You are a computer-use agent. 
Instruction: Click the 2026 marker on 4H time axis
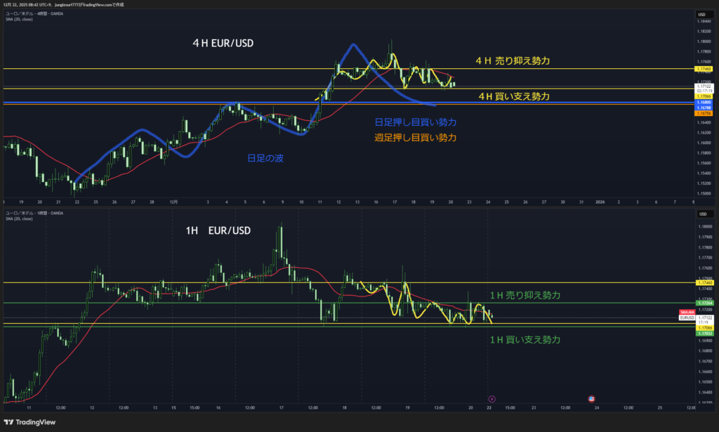(x=600, y=201)
